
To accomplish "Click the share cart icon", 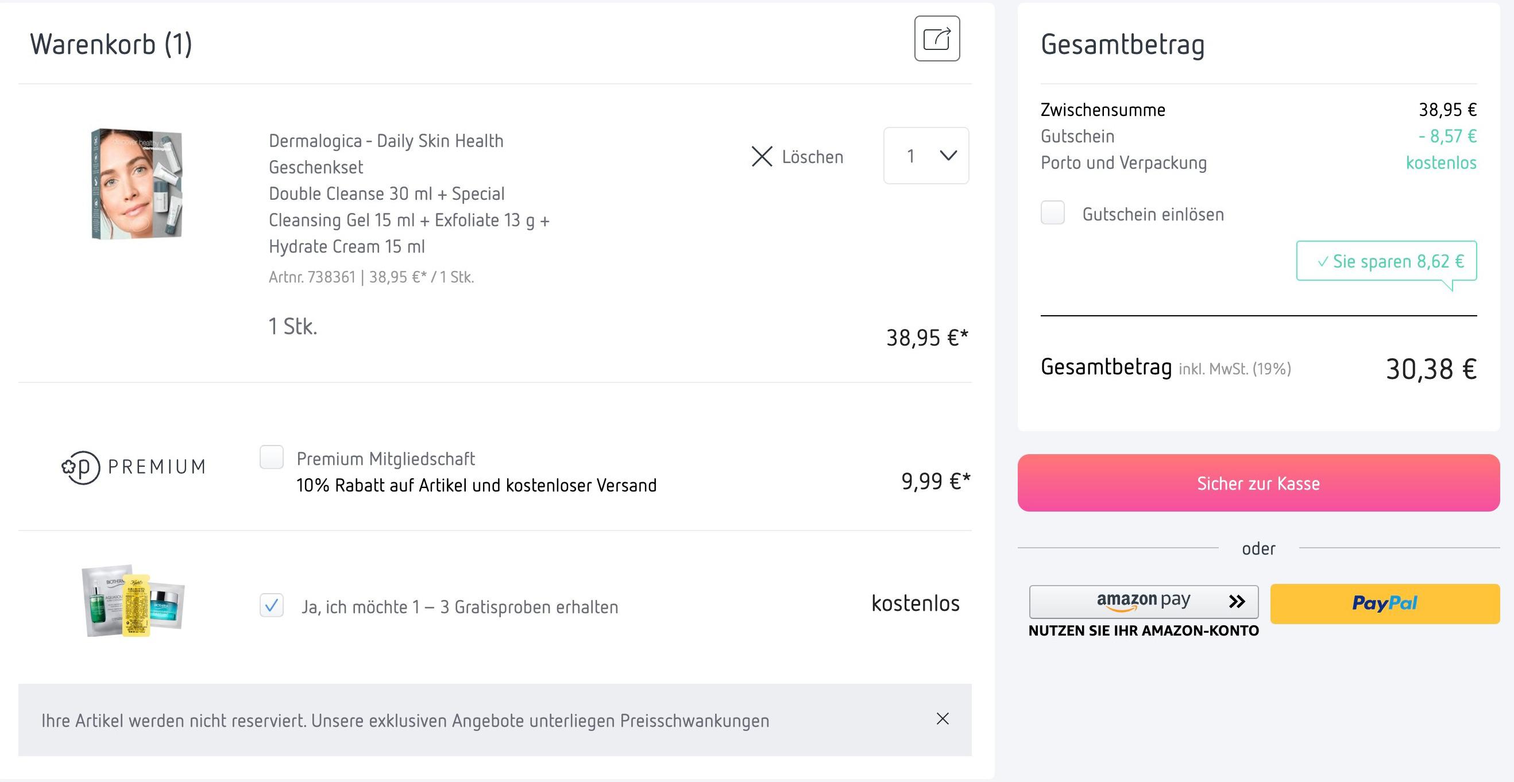I will (x=937, y=39).
